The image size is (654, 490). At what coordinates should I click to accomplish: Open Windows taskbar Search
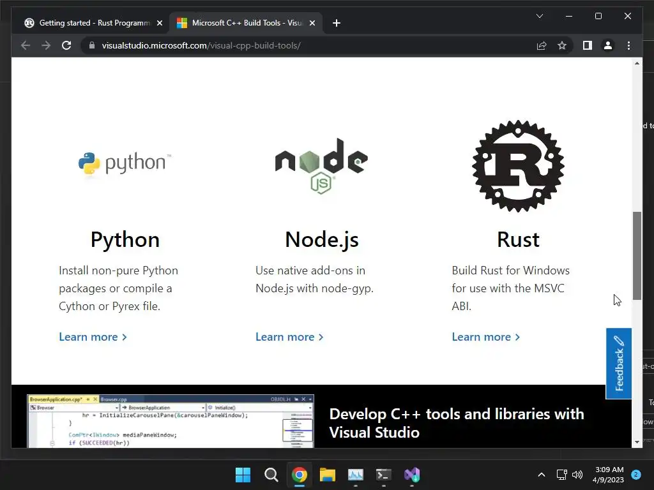271,475
